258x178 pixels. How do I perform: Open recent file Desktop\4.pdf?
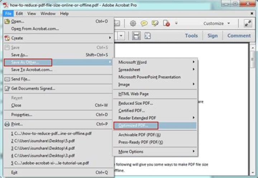58,148
